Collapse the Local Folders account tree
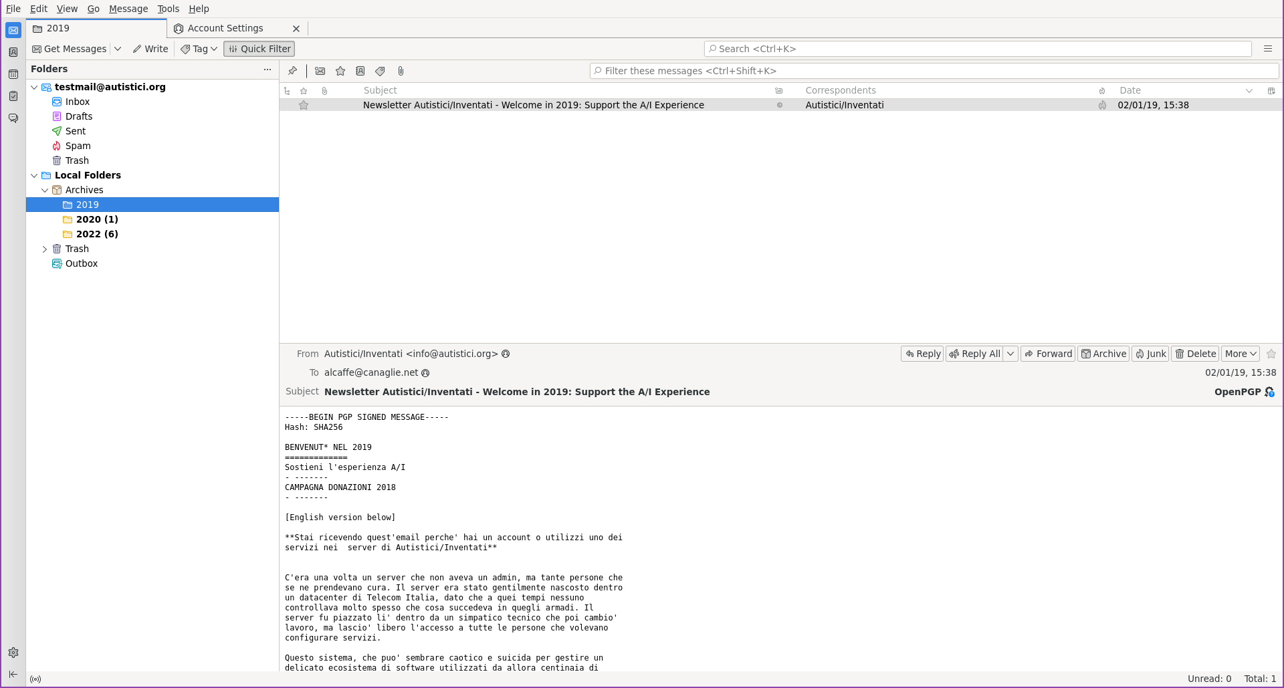 [34, 175]
